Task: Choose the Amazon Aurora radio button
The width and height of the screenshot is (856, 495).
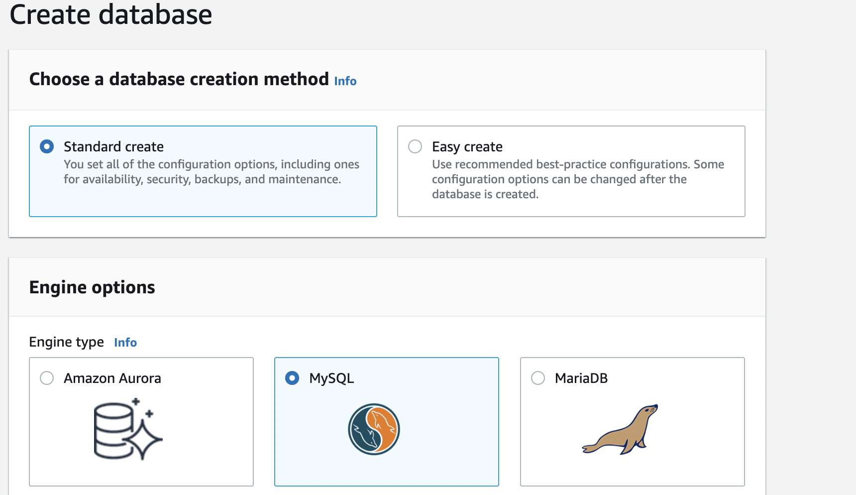Action: (47, 378)
